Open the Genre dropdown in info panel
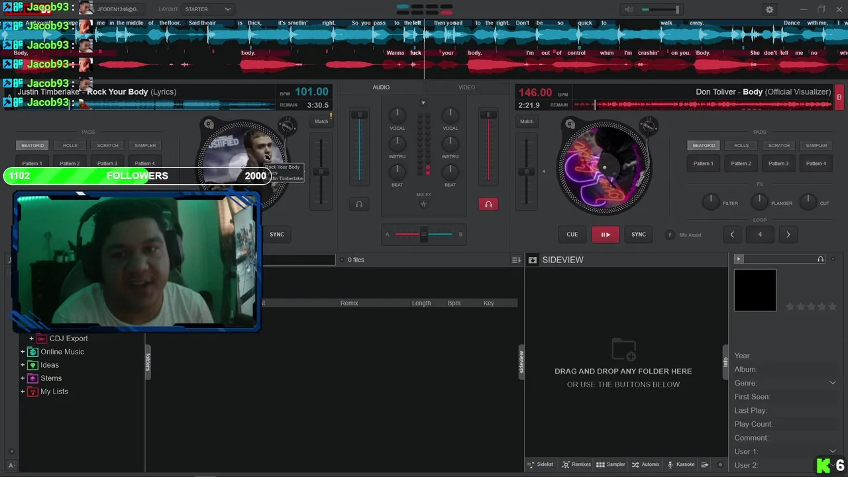 pos(833,383)
